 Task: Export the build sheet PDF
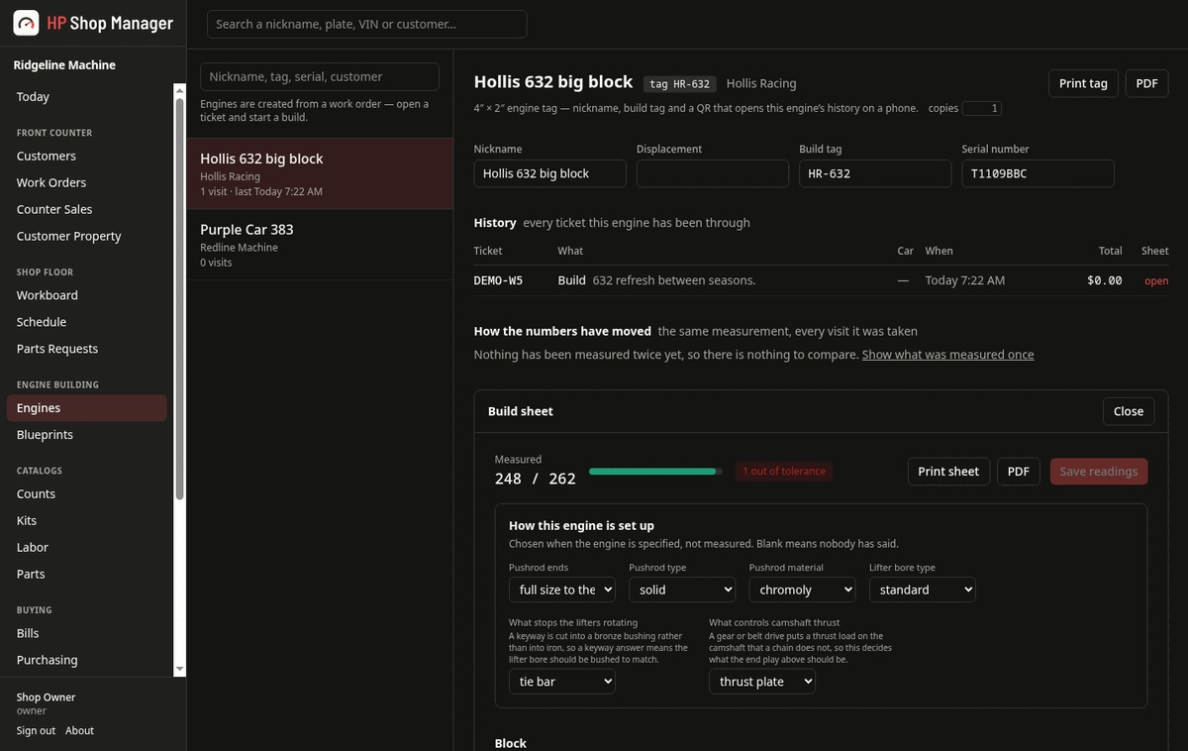[x=1019, y=472]
